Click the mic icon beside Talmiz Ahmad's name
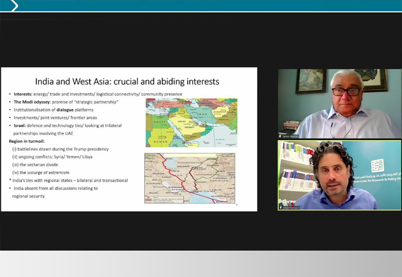The image size is (402, 277). [x=280, y=136]
